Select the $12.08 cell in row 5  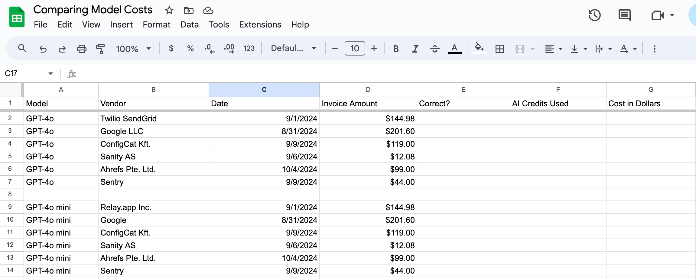coord(368,156)
